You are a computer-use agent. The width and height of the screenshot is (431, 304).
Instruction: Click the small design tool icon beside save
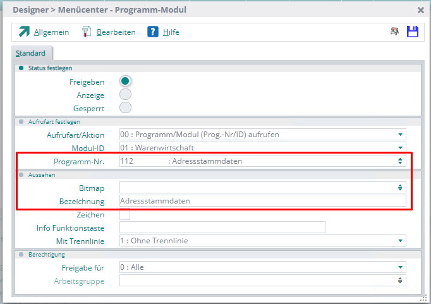coord(395,32)
